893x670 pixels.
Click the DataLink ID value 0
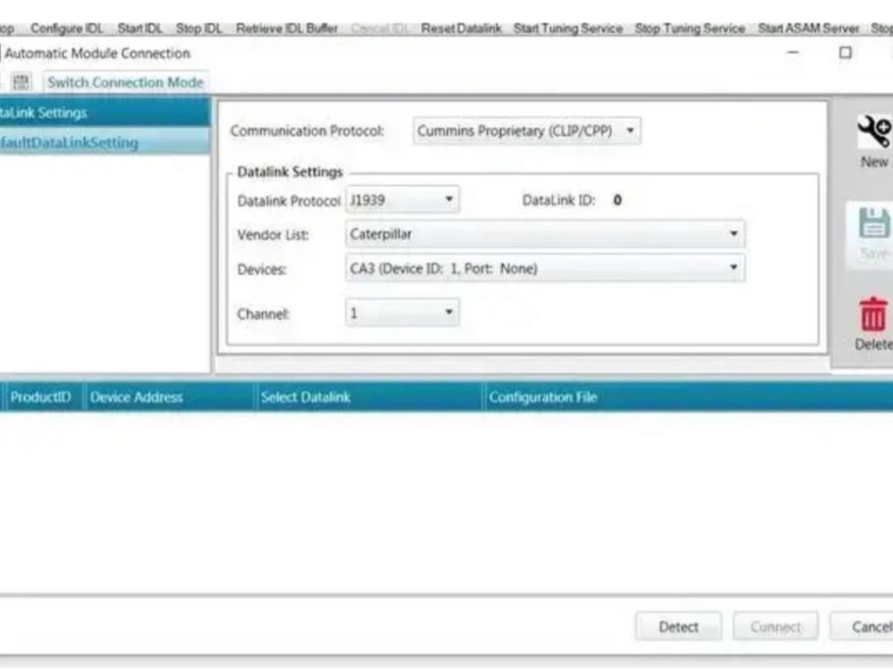(617, 200)
